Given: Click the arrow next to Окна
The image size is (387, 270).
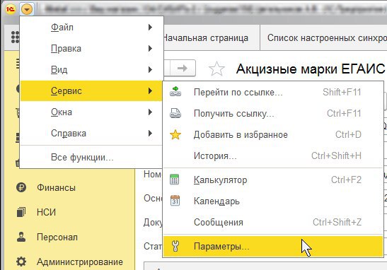Looking at the screenshot, I should coord(150,112).
